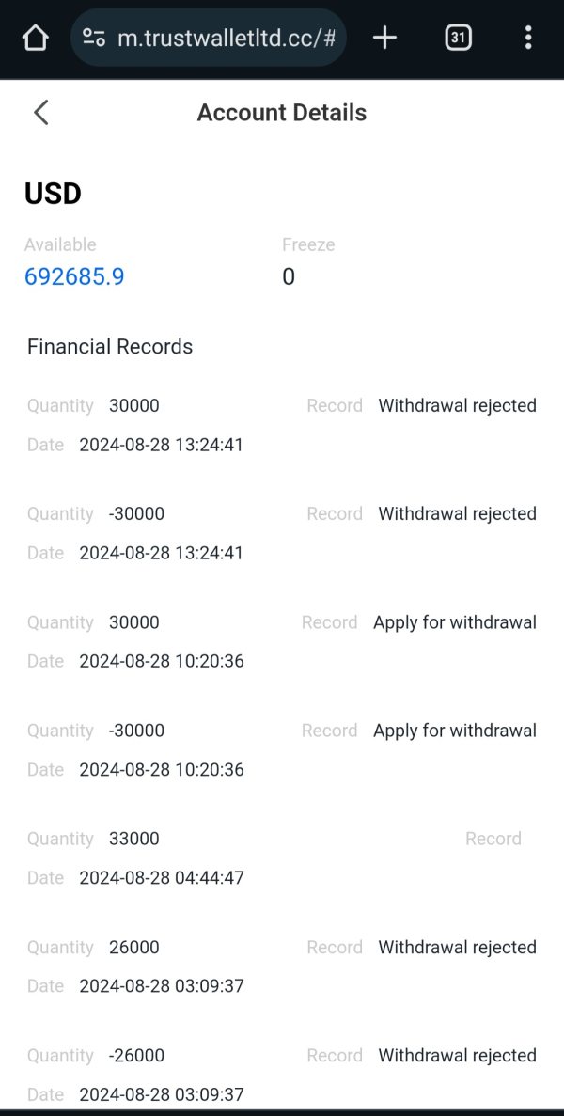Tap the m.trustwalletltd.cc address bar
The width and height of the screenshot is (564, 1116).
pyautogui.click(x=226, y=38)
